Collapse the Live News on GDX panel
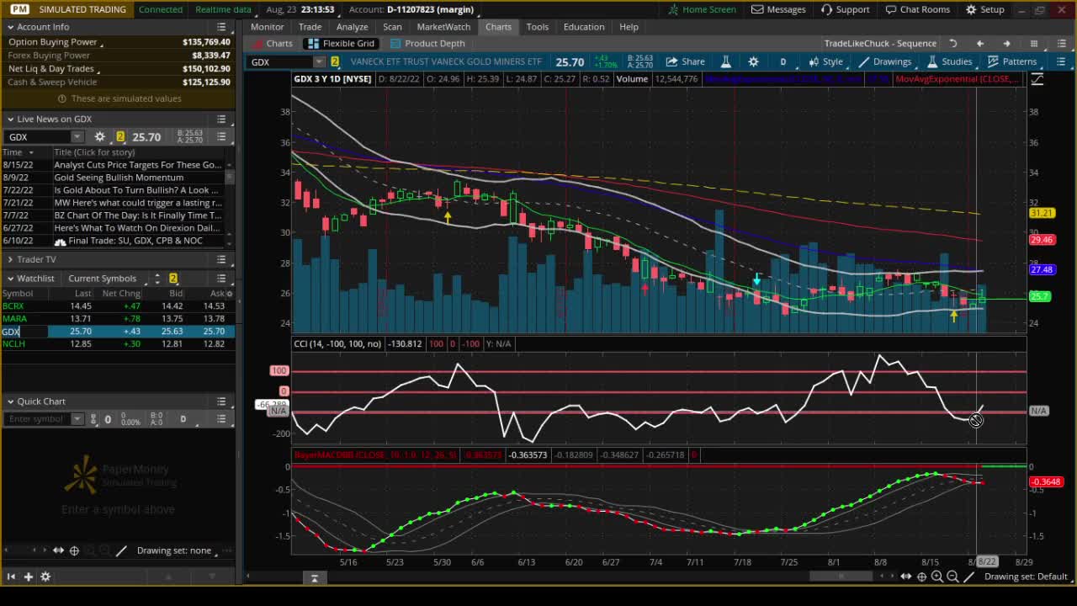 pos(10,119)
